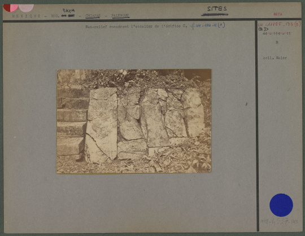Click the lone letter B in right column
The width and height of the screenshot is (305, 236).
tap(277, 42)
